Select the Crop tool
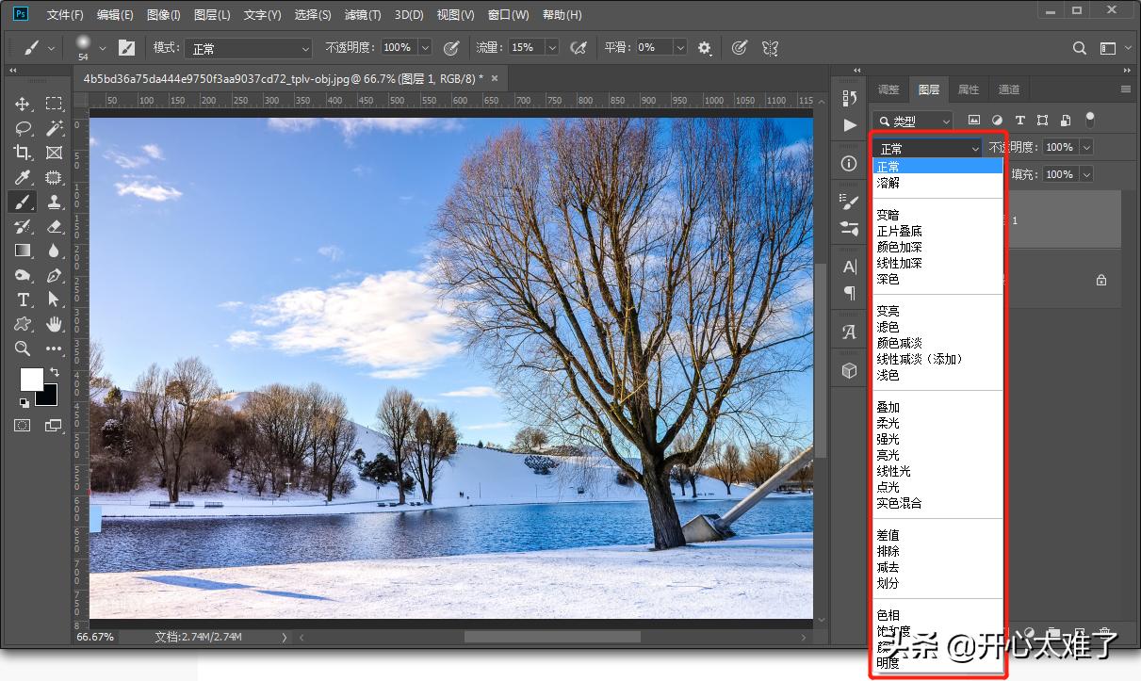Image resolution: width=1141 pixels, height=681 pixels. (23, 153)
